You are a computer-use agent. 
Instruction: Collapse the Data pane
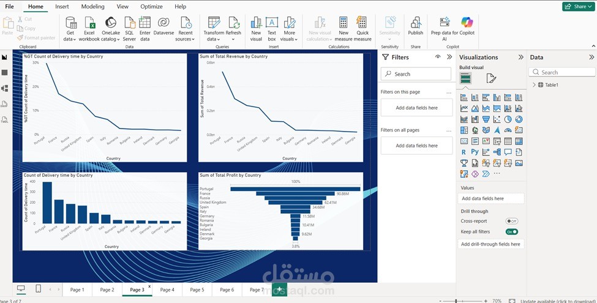591,57
